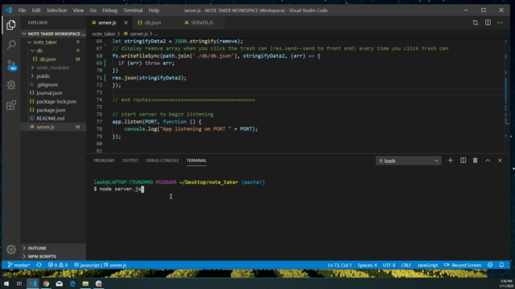Split the terminal panel

[x=463, y=161]
